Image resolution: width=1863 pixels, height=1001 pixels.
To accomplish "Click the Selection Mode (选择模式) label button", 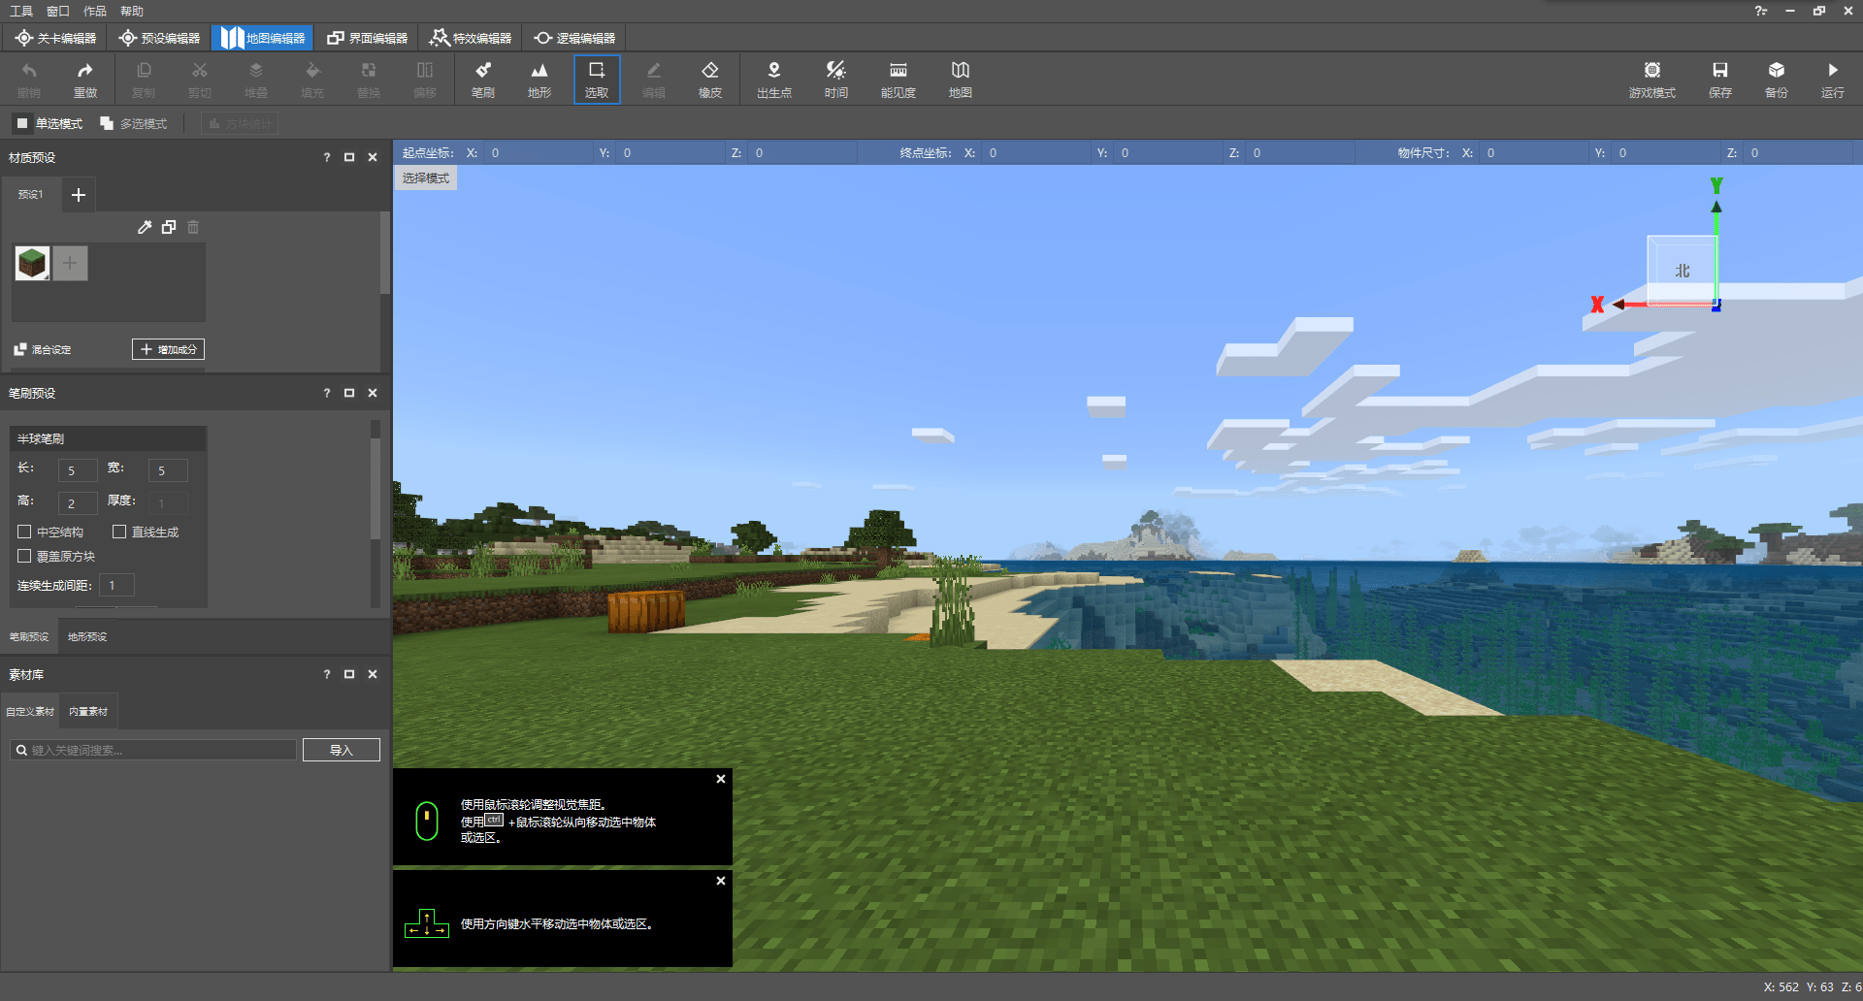I will tap(425, 178).
